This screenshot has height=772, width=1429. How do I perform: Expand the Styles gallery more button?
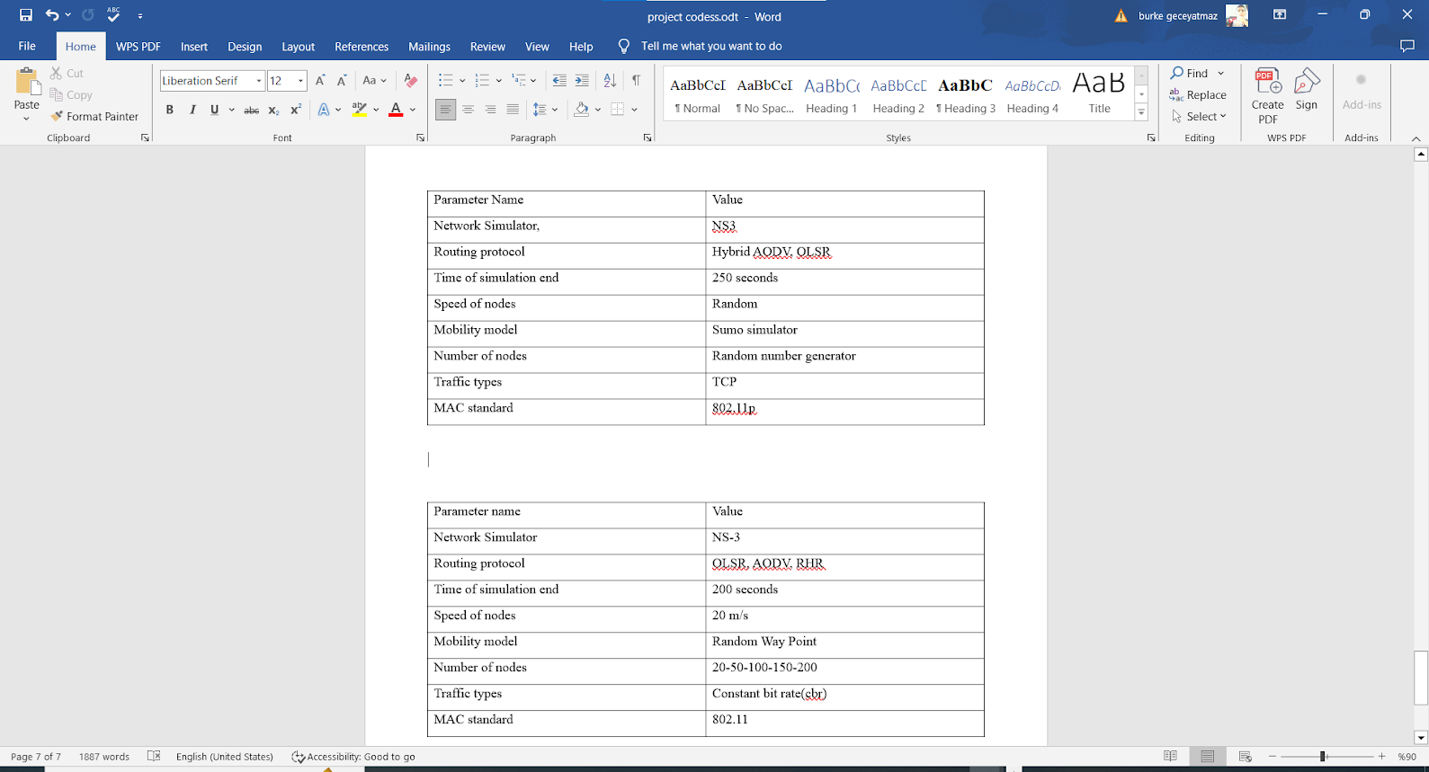(1141, 112)
